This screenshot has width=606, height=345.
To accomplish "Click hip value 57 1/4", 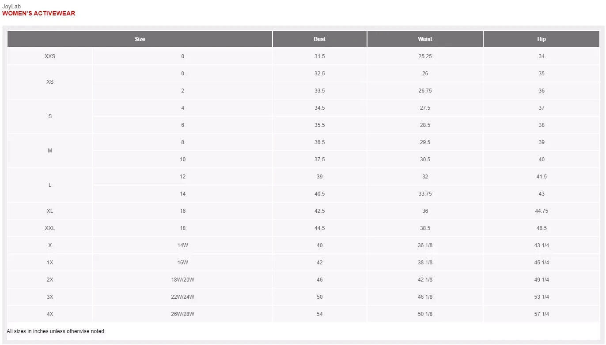I will click(x=542, y=314).
